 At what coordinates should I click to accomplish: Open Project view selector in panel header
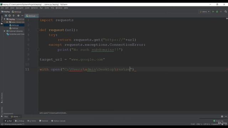pos(6,16)
